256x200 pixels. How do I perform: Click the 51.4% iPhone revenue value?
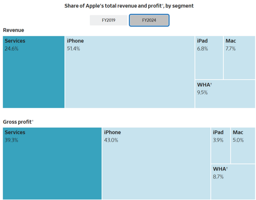73,49
